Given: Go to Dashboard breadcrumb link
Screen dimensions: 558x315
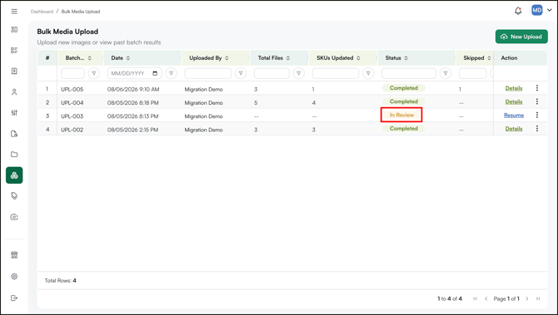Looking at the screenshot, I should tap(42, 12).
